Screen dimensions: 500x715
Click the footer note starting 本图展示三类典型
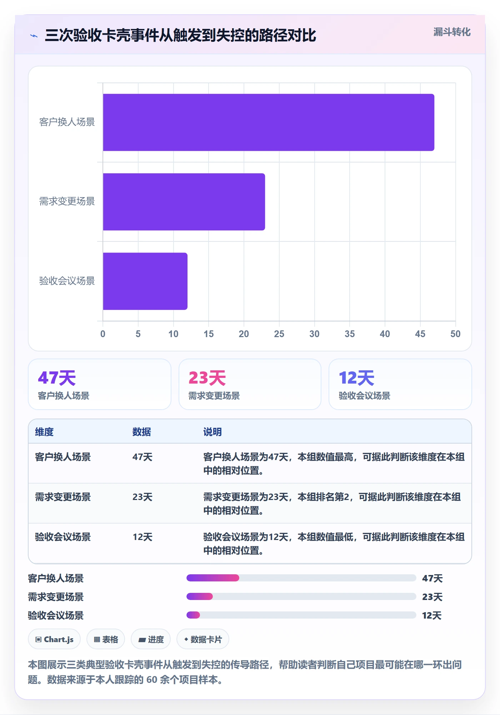(x=245, y=672)
